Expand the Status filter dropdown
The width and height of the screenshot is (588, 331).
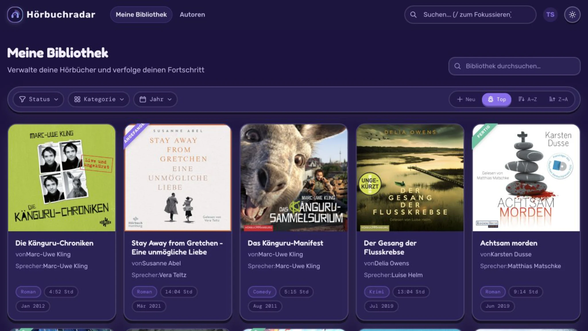pos(38,99)
